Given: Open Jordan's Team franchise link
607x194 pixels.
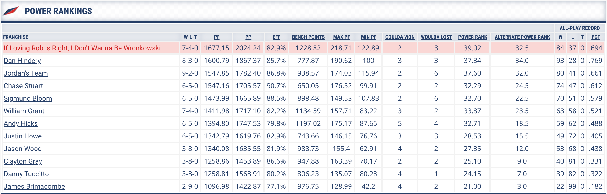Looking at the screenshot, I should click(x=26, y=73).
